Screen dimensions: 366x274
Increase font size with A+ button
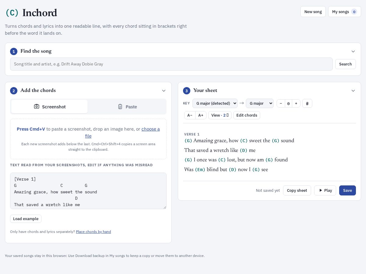201,115
